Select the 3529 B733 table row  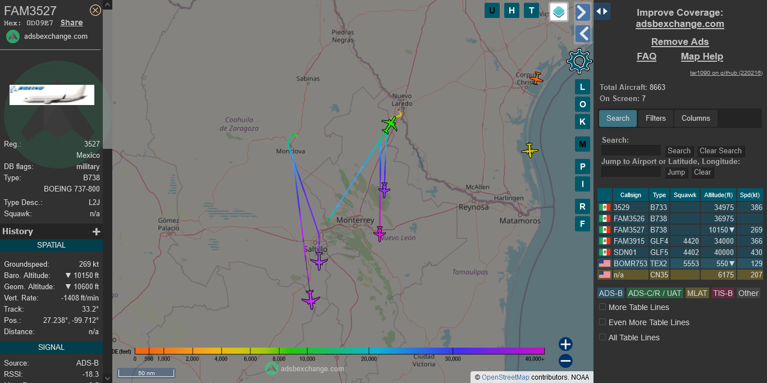[681, 207]
